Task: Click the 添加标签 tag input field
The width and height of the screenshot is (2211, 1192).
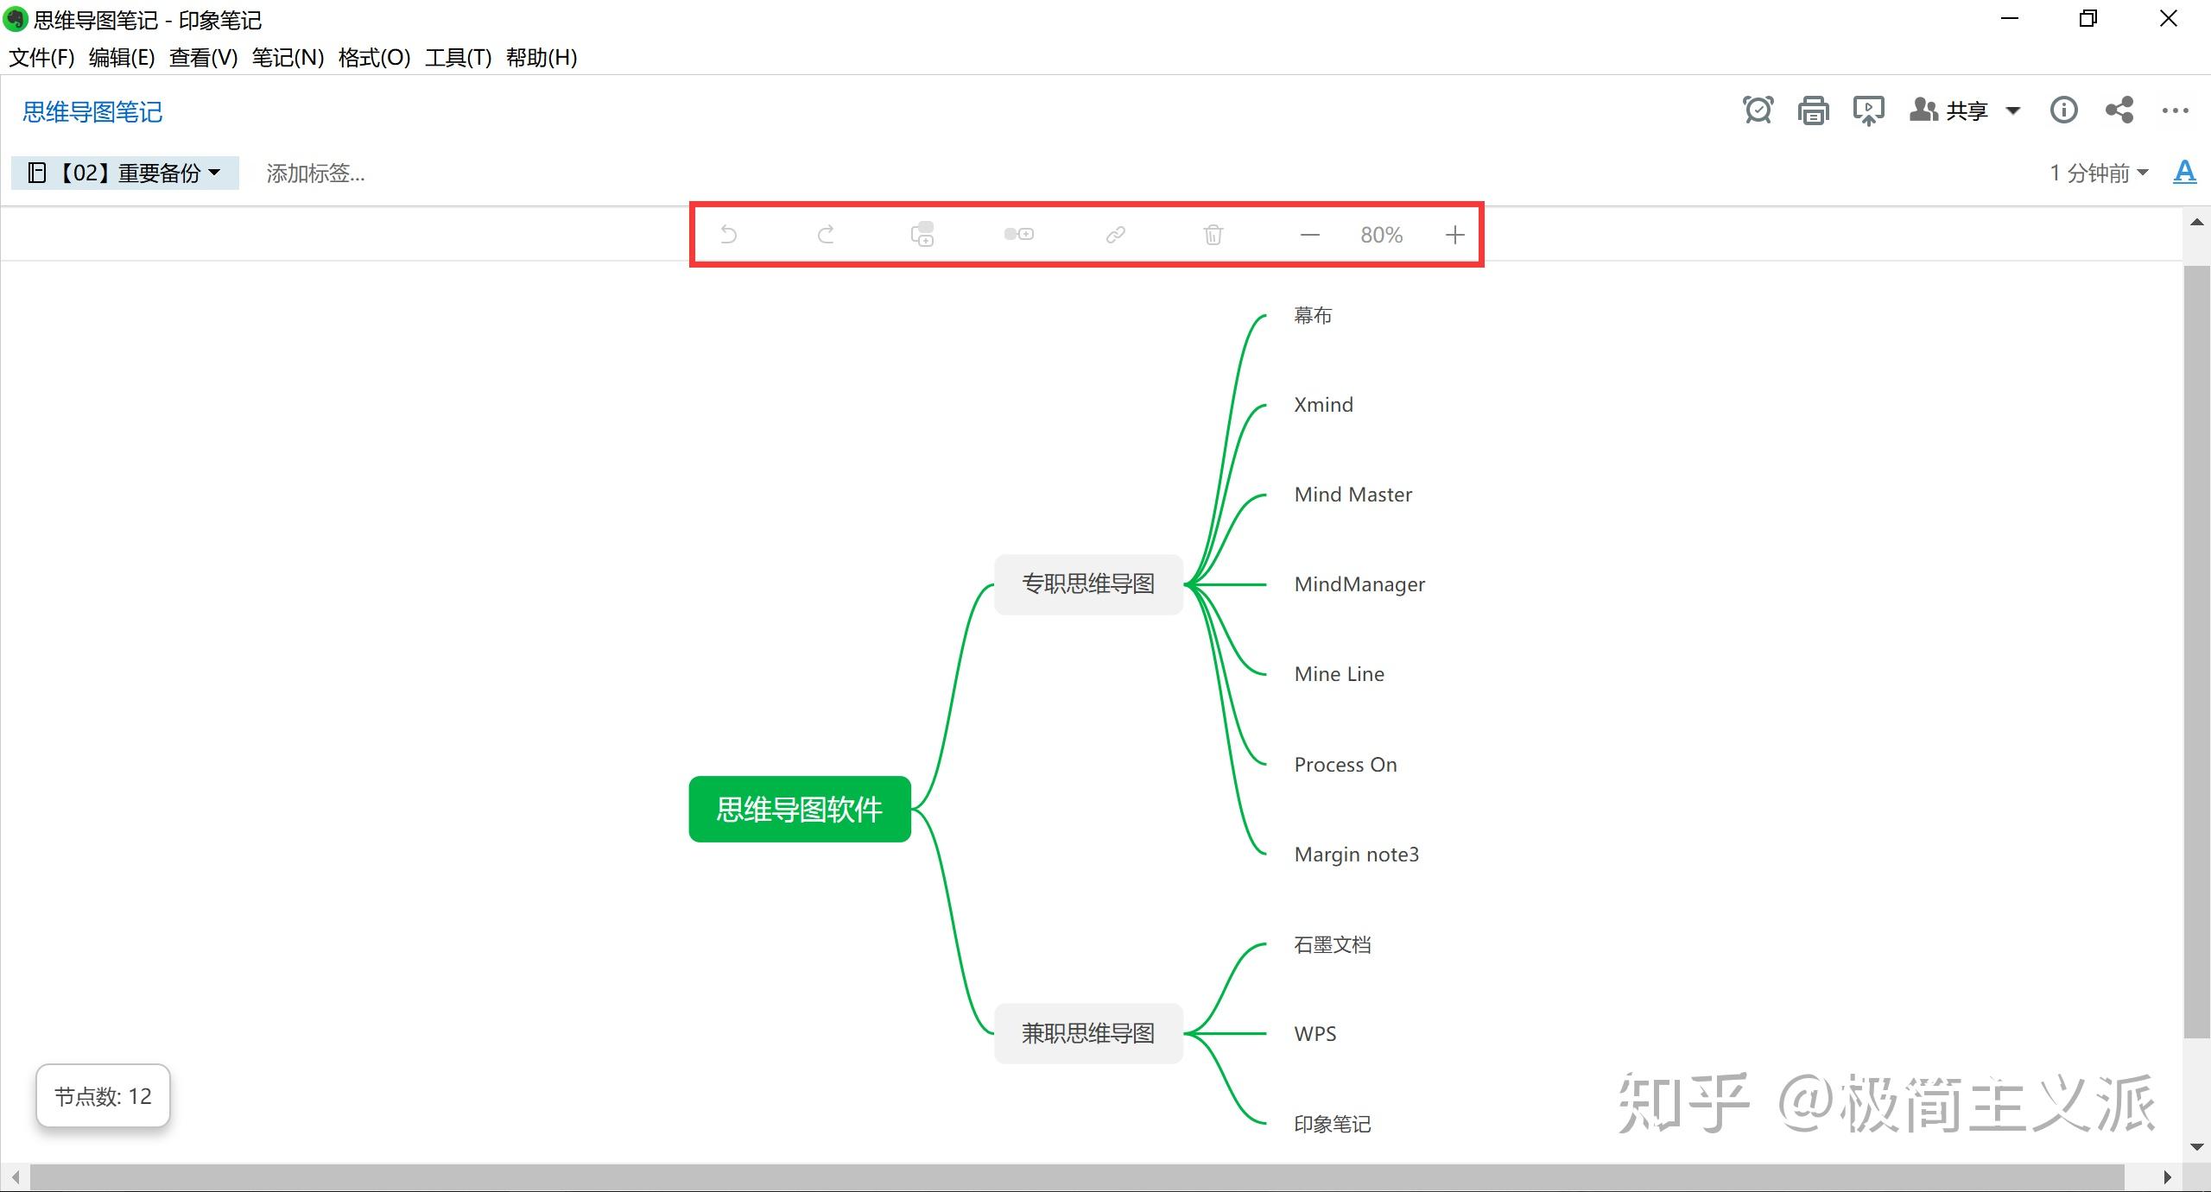Action: (315, 173)
